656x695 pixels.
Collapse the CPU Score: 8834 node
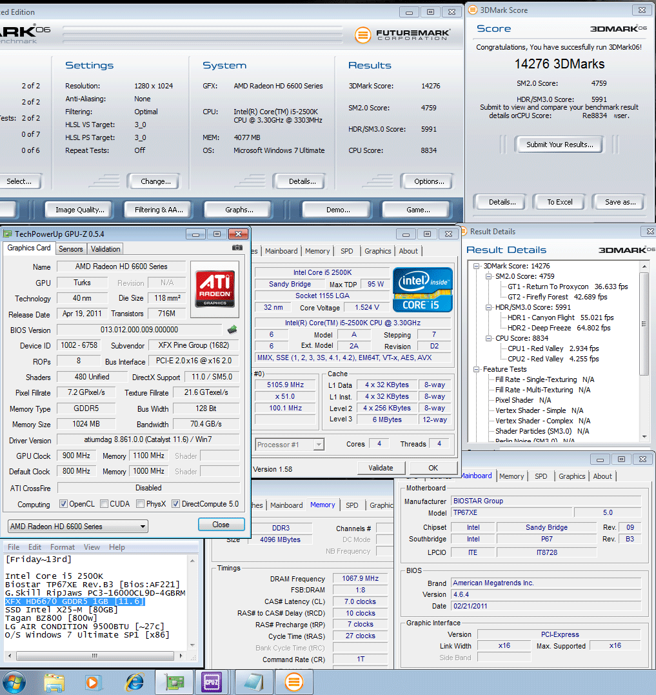488,339
